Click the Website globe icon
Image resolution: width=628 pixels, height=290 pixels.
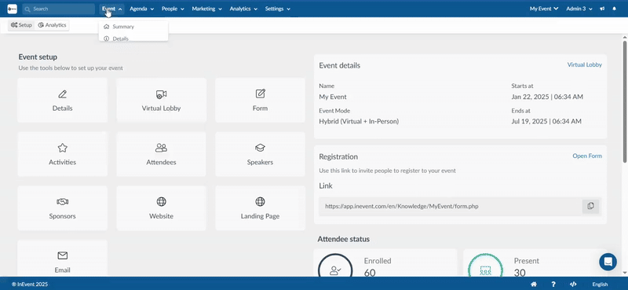coord(161,201)
